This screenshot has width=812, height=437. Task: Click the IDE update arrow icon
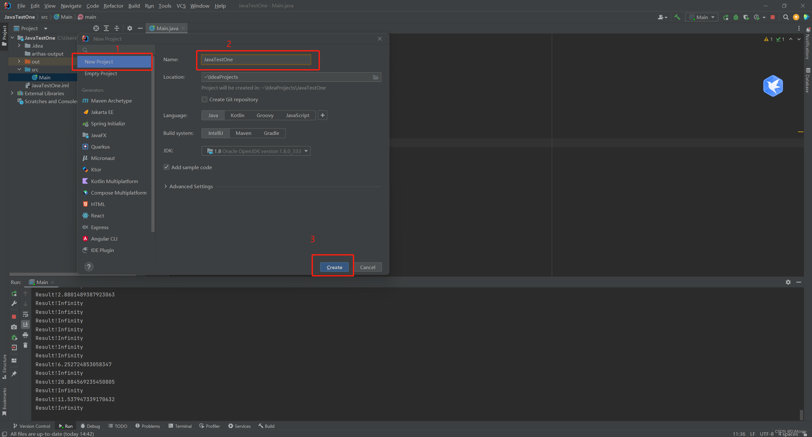click(x=796, y=17)
